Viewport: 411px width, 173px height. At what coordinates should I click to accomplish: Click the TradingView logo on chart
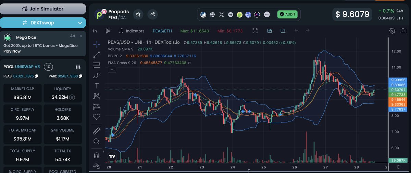[112, 156]
